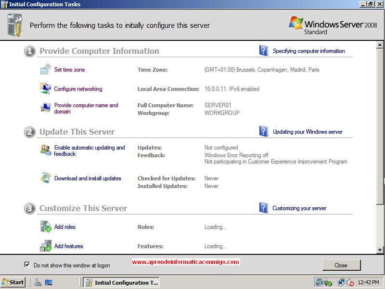Viewport: 385px width, 289px height.
Task: Click the SERVER01 computer name value
Action: 218,105
